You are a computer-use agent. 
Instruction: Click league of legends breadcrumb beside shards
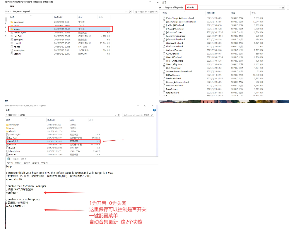174,7
